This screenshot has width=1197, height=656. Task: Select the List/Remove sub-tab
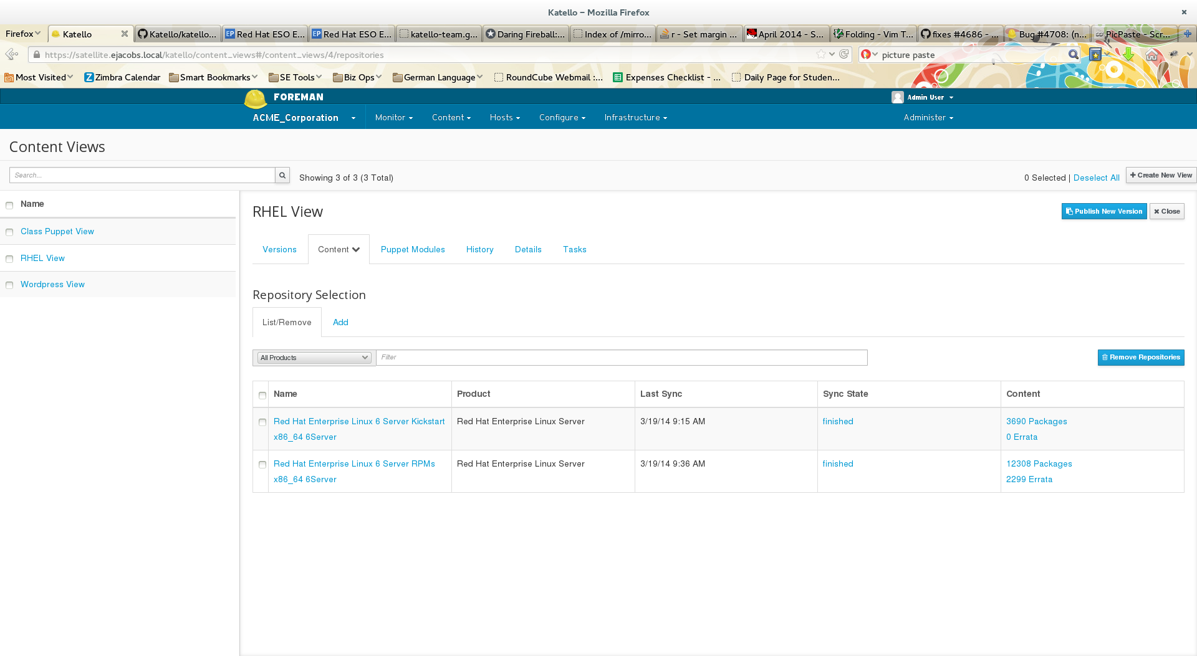click(x=287, y=322)
